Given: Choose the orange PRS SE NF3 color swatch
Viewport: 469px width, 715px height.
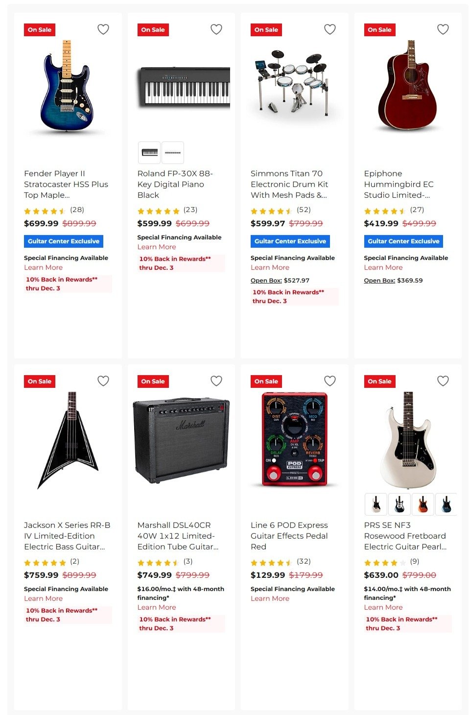Looking at the screenshot, I should (x=422, y=504).
